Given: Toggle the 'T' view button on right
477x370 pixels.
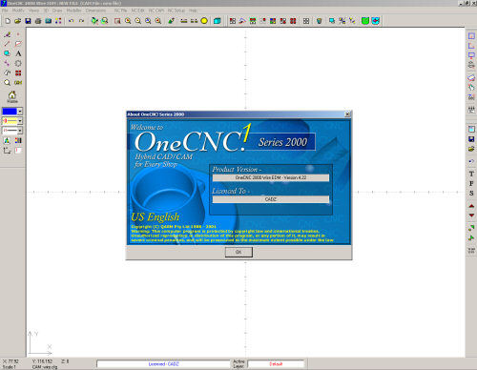Looking at the screenshot, I should (x=471, y=174).
